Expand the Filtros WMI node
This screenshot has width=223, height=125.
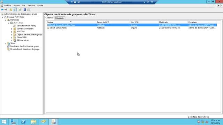point(11,37)
